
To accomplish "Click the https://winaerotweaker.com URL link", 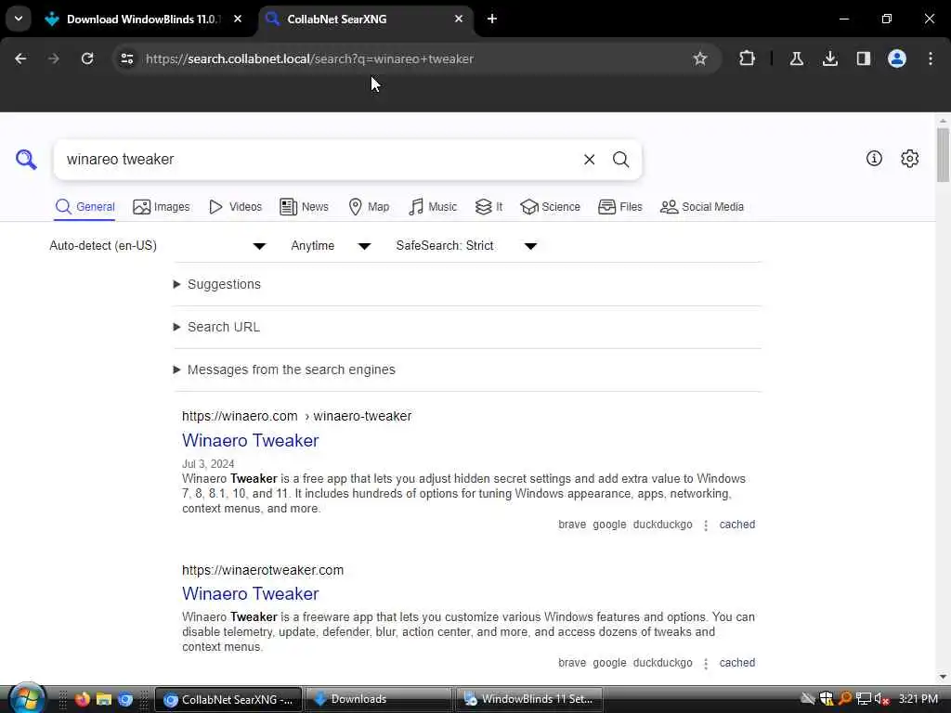I will [x=263, y=570].
